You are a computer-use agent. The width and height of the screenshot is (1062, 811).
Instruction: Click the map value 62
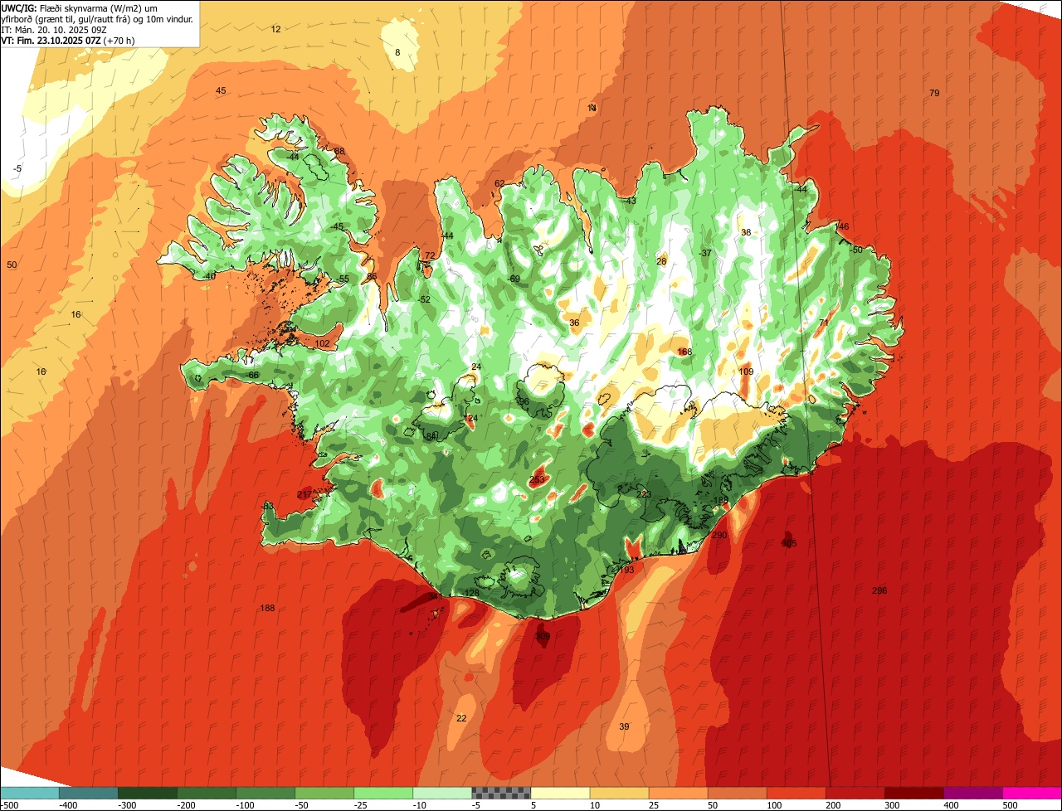(x=499, y=183)
